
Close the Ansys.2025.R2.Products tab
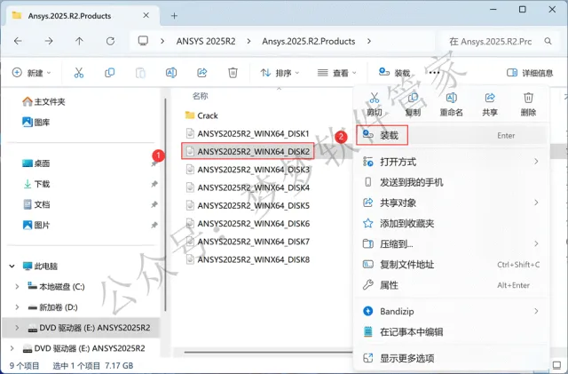coord(146,16)
